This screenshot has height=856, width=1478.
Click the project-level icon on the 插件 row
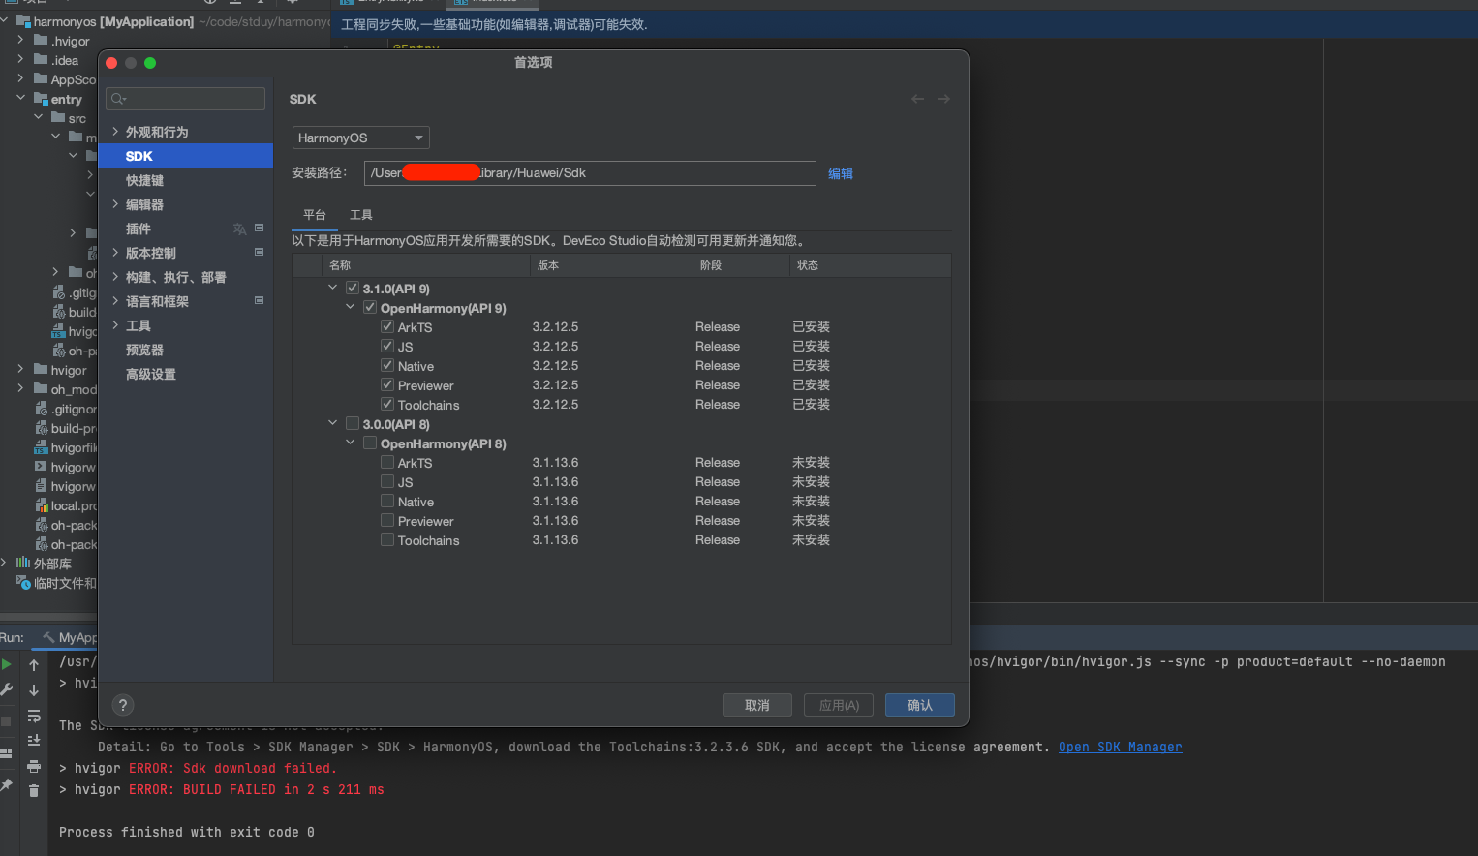(x=259, y=229)
